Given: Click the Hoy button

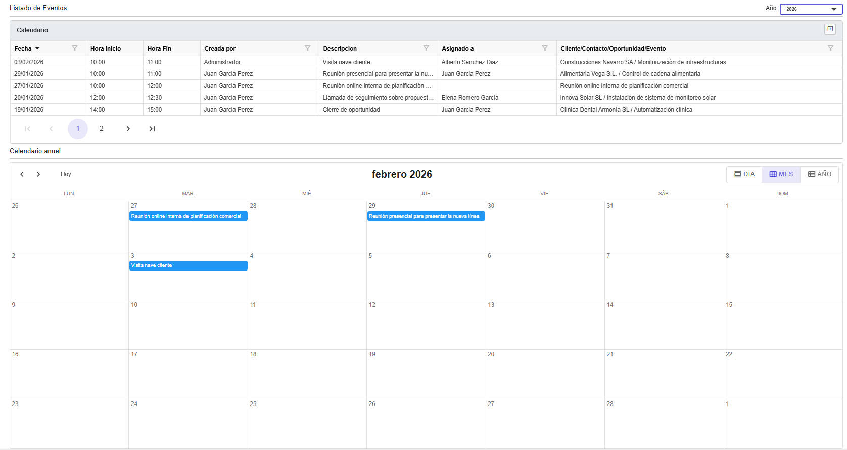Looking at the screenshot, I should (66, 174).
